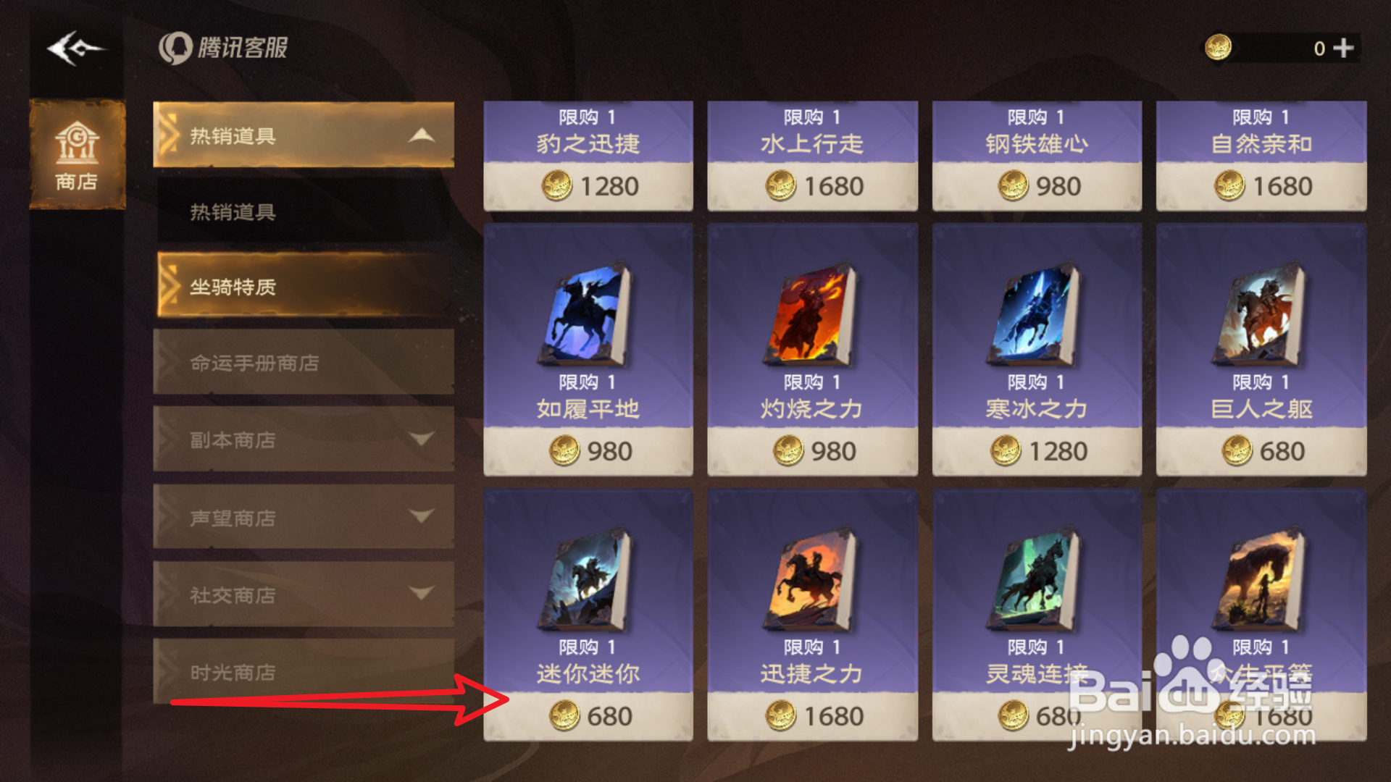Choose the 迅捷之力 mount book icon
The height and width of the screenshot is (782, 1391).
click(x=811, y=579)
